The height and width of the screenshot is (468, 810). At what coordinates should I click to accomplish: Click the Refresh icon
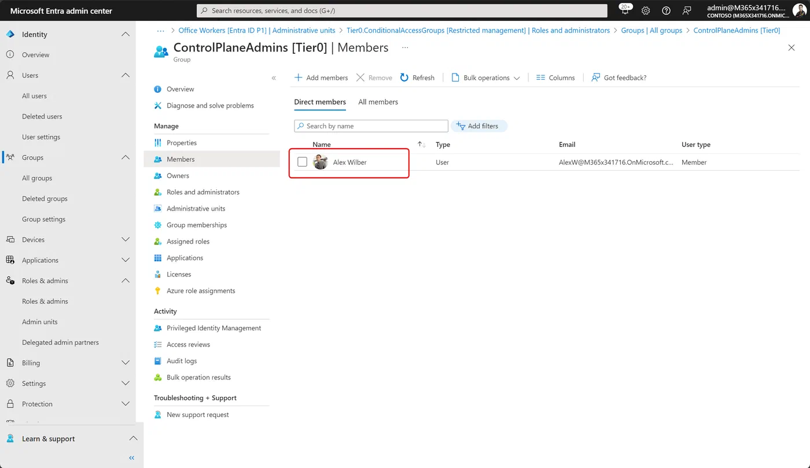tap(404, 78)
